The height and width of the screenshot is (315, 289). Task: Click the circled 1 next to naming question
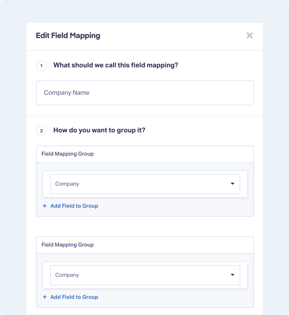coord(41,65)
